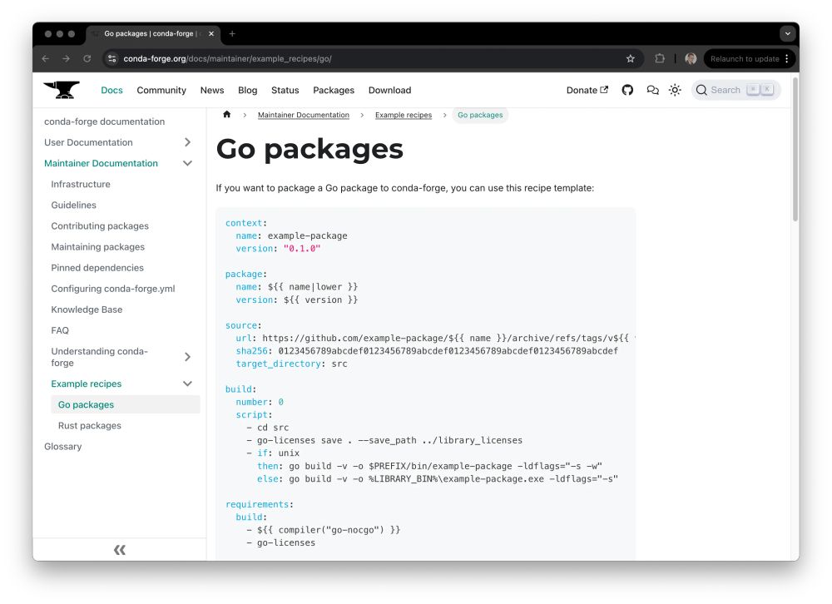Go forward in browser history

click(67, 59)
